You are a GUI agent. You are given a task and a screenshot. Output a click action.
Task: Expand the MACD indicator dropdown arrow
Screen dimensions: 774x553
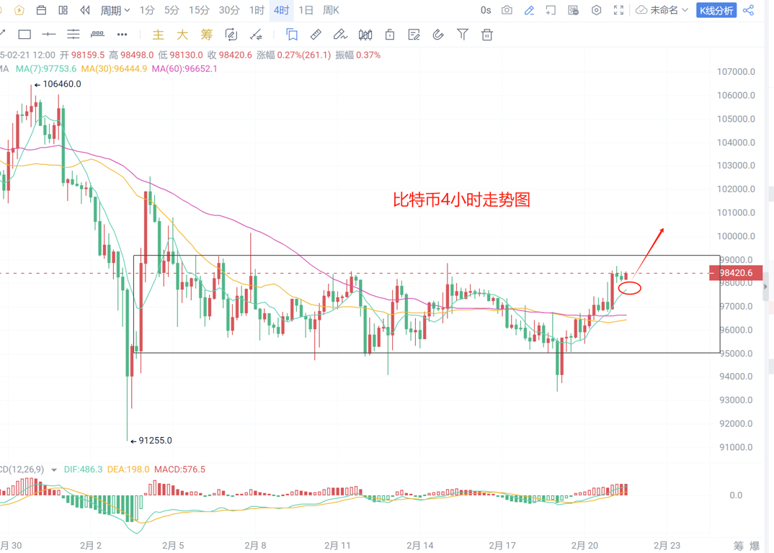54,469
